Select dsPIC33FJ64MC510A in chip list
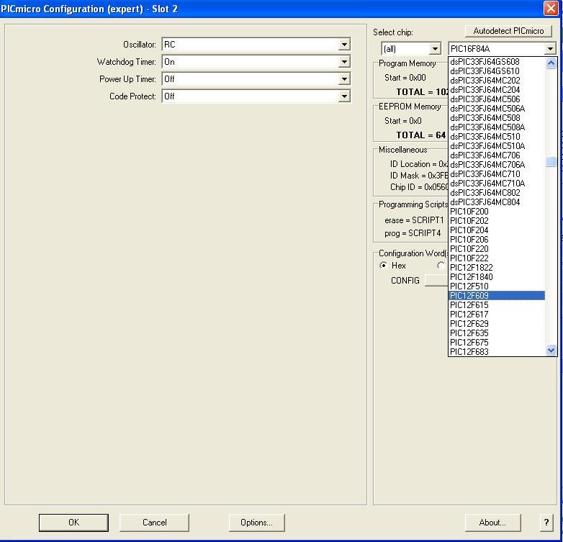 tap(497, 146)
